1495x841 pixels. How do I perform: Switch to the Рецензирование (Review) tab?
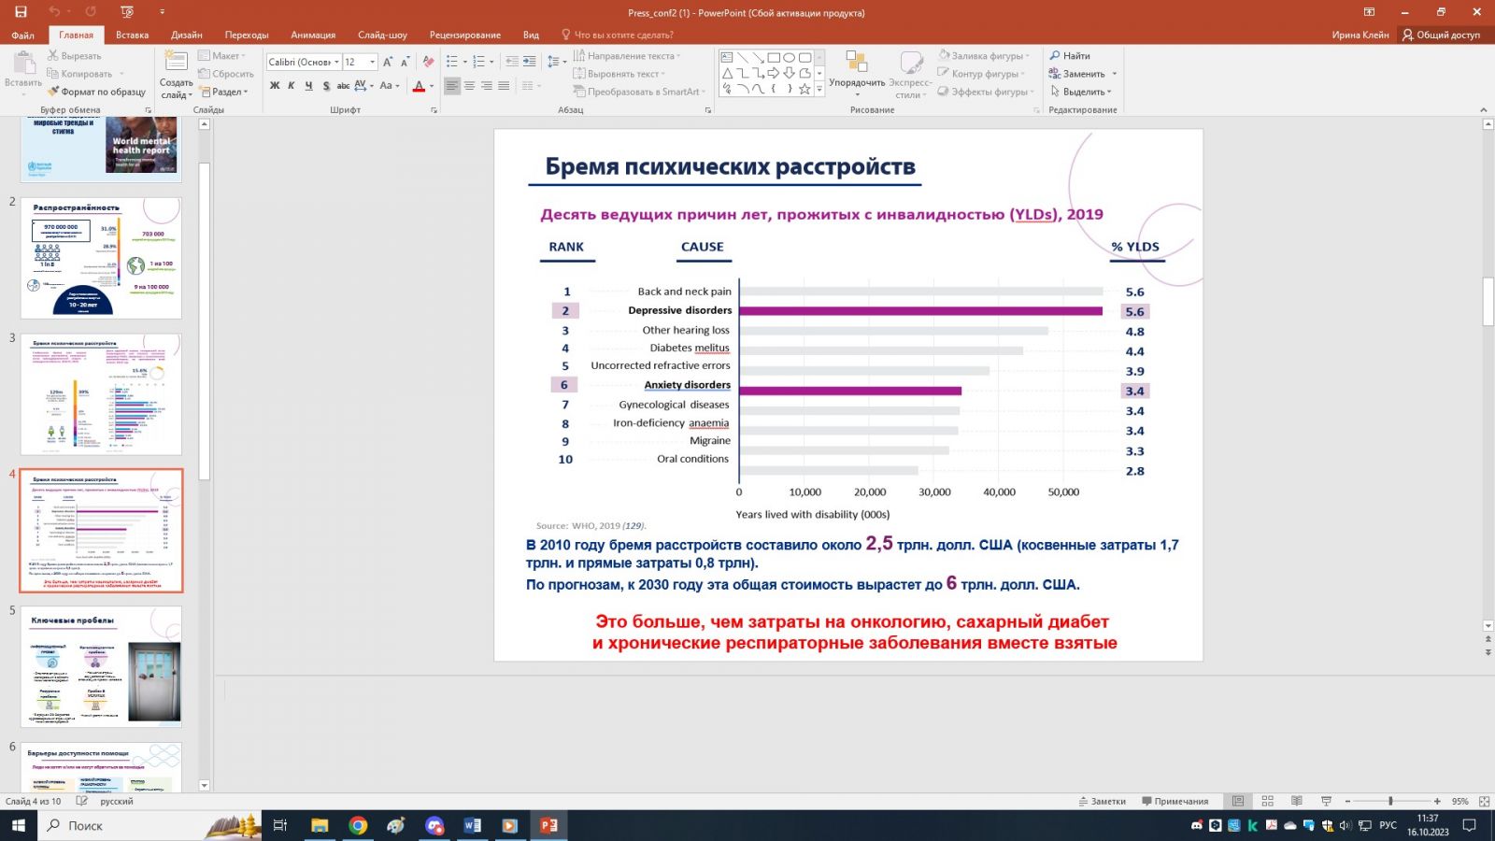(x=465, y=35)
